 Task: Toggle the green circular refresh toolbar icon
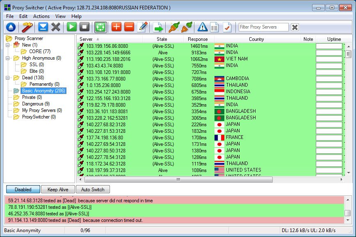[x=100, y=27]
